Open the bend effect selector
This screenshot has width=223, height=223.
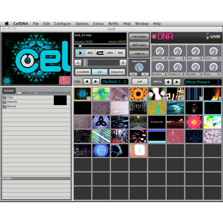(178, 58)
